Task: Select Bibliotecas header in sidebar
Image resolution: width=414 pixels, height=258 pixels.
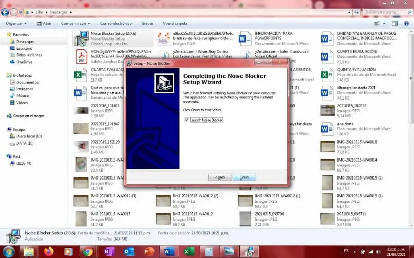Action: click(x=22, y=75)
